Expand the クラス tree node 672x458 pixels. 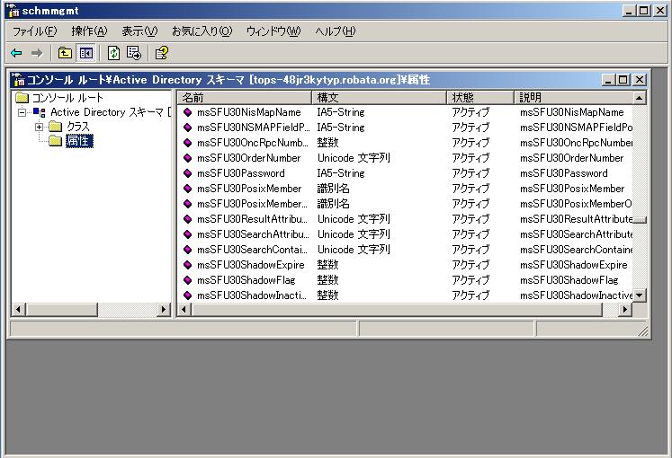(x=39, y=127)
